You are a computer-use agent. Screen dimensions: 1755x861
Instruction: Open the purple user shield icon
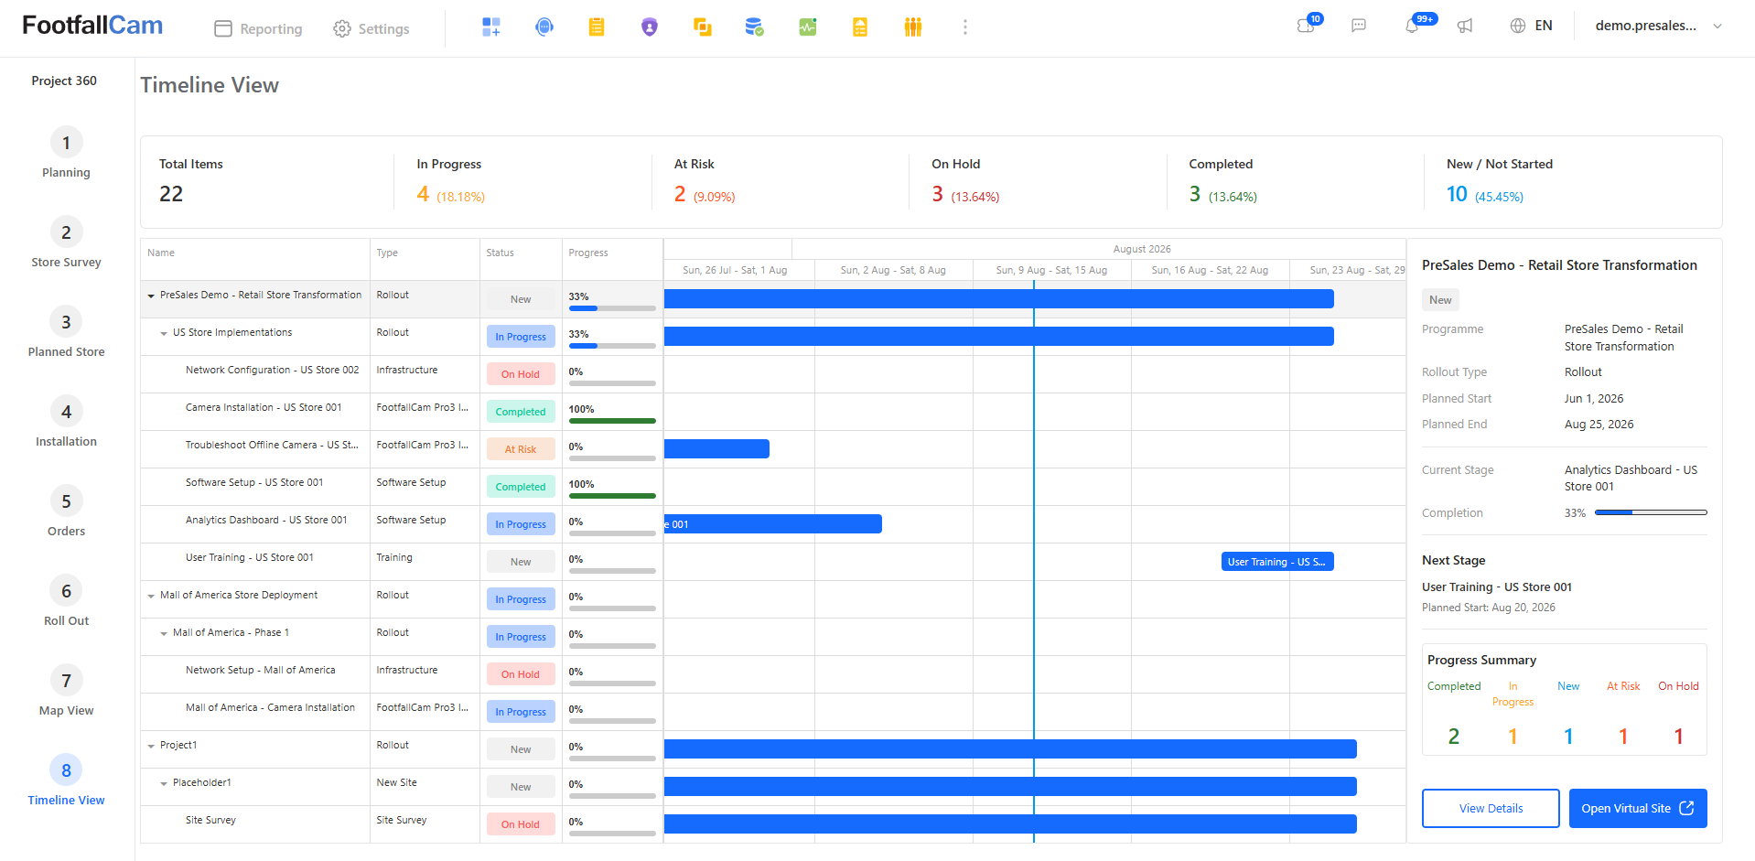(x=650, y=27)
